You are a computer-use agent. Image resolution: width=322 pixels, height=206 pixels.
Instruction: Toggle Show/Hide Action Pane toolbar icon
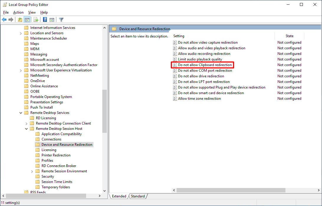52,20
